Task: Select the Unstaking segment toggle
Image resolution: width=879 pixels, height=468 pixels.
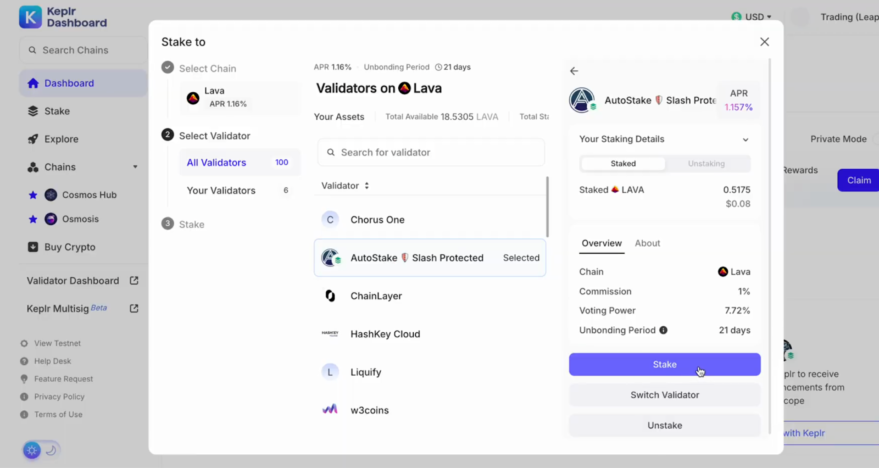Action: tap(706, 164)
